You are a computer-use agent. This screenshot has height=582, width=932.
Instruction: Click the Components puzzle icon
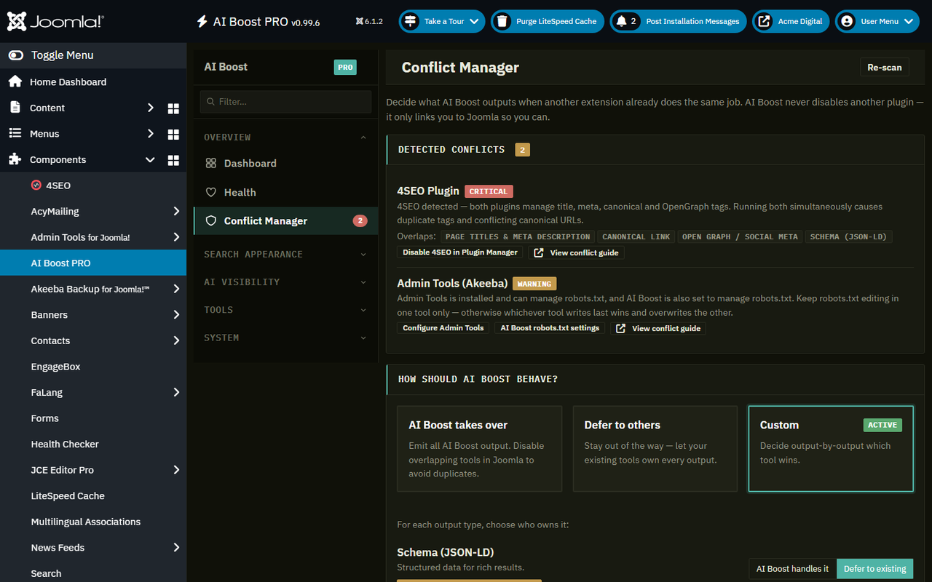[15, 159]
